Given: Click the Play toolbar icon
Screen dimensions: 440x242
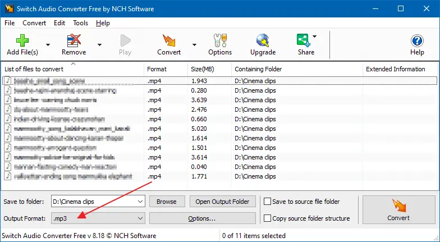Looking at the screenshot, I should [125, 40].
